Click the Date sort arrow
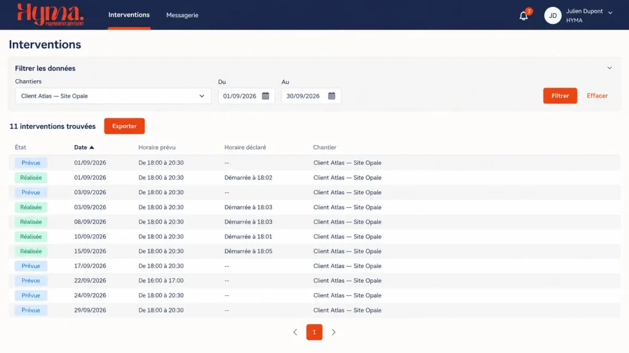This screenshot has width=629, height=353. point(92,147)
